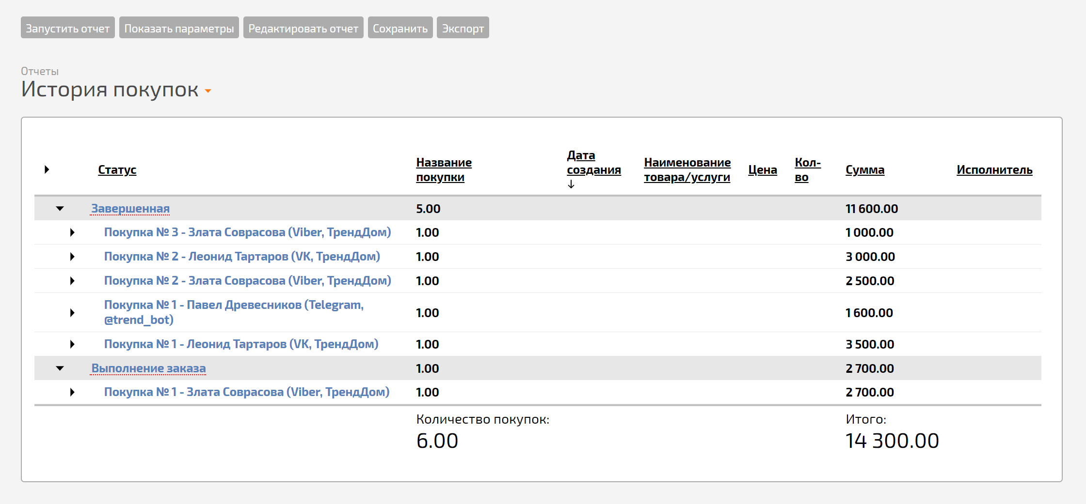Sort by Статус column header
Screen dimensions: 1086x504
tap(117, 170)
